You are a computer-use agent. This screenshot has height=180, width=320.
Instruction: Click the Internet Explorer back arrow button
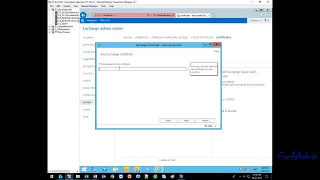(83, 15)
